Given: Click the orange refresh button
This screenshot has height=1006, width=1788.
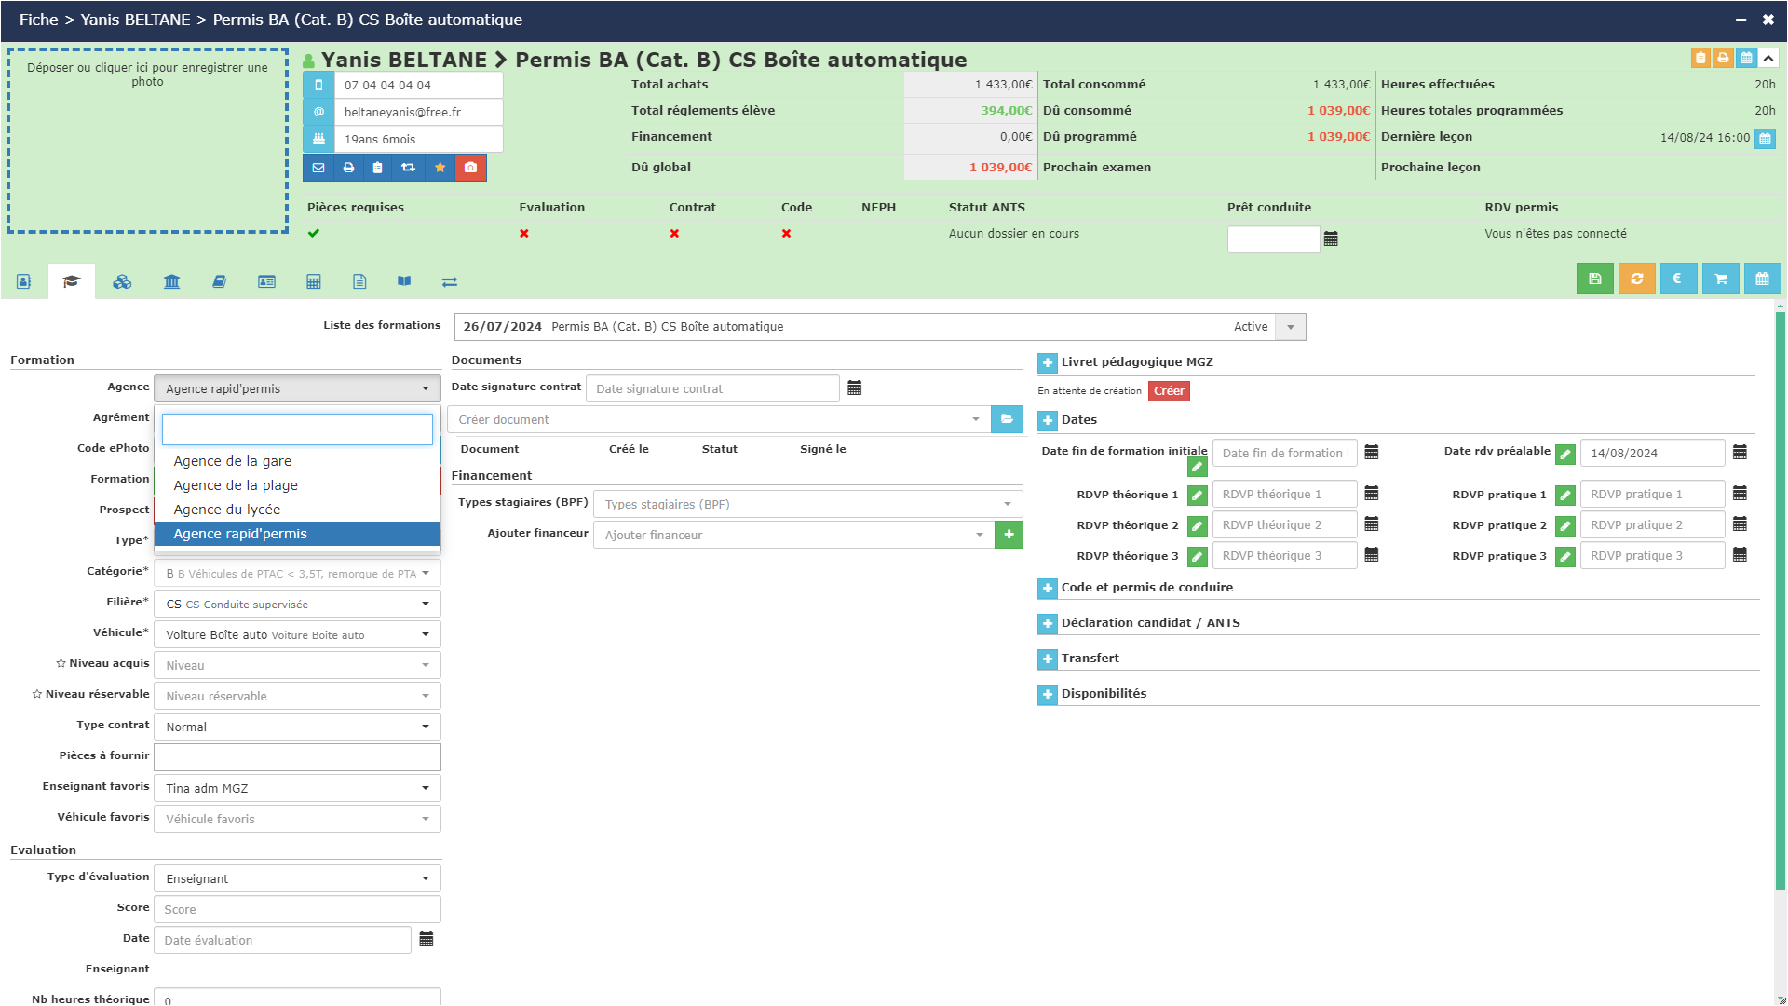Looking at the screenshot, I should pos(1636,279).
